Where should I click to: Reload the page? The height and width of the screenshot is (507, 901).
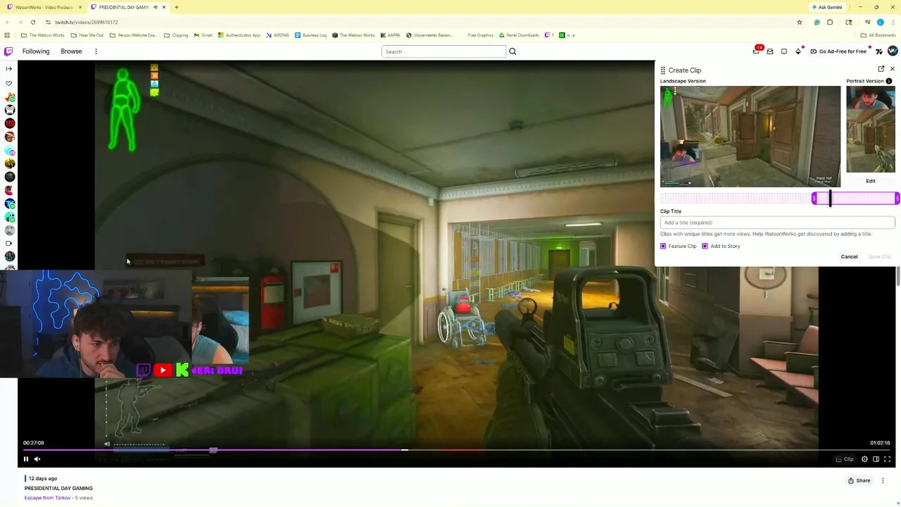click(32, 23)
